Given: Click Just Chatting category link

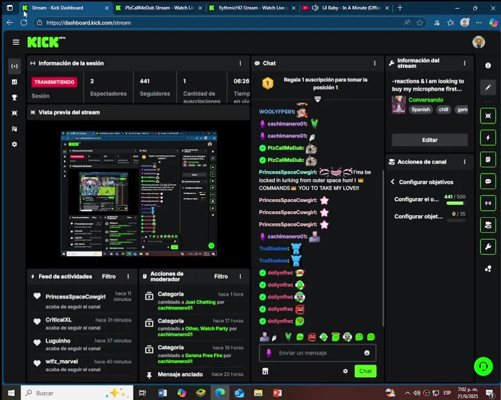Looking at the screenshot, I should (200, 302).
